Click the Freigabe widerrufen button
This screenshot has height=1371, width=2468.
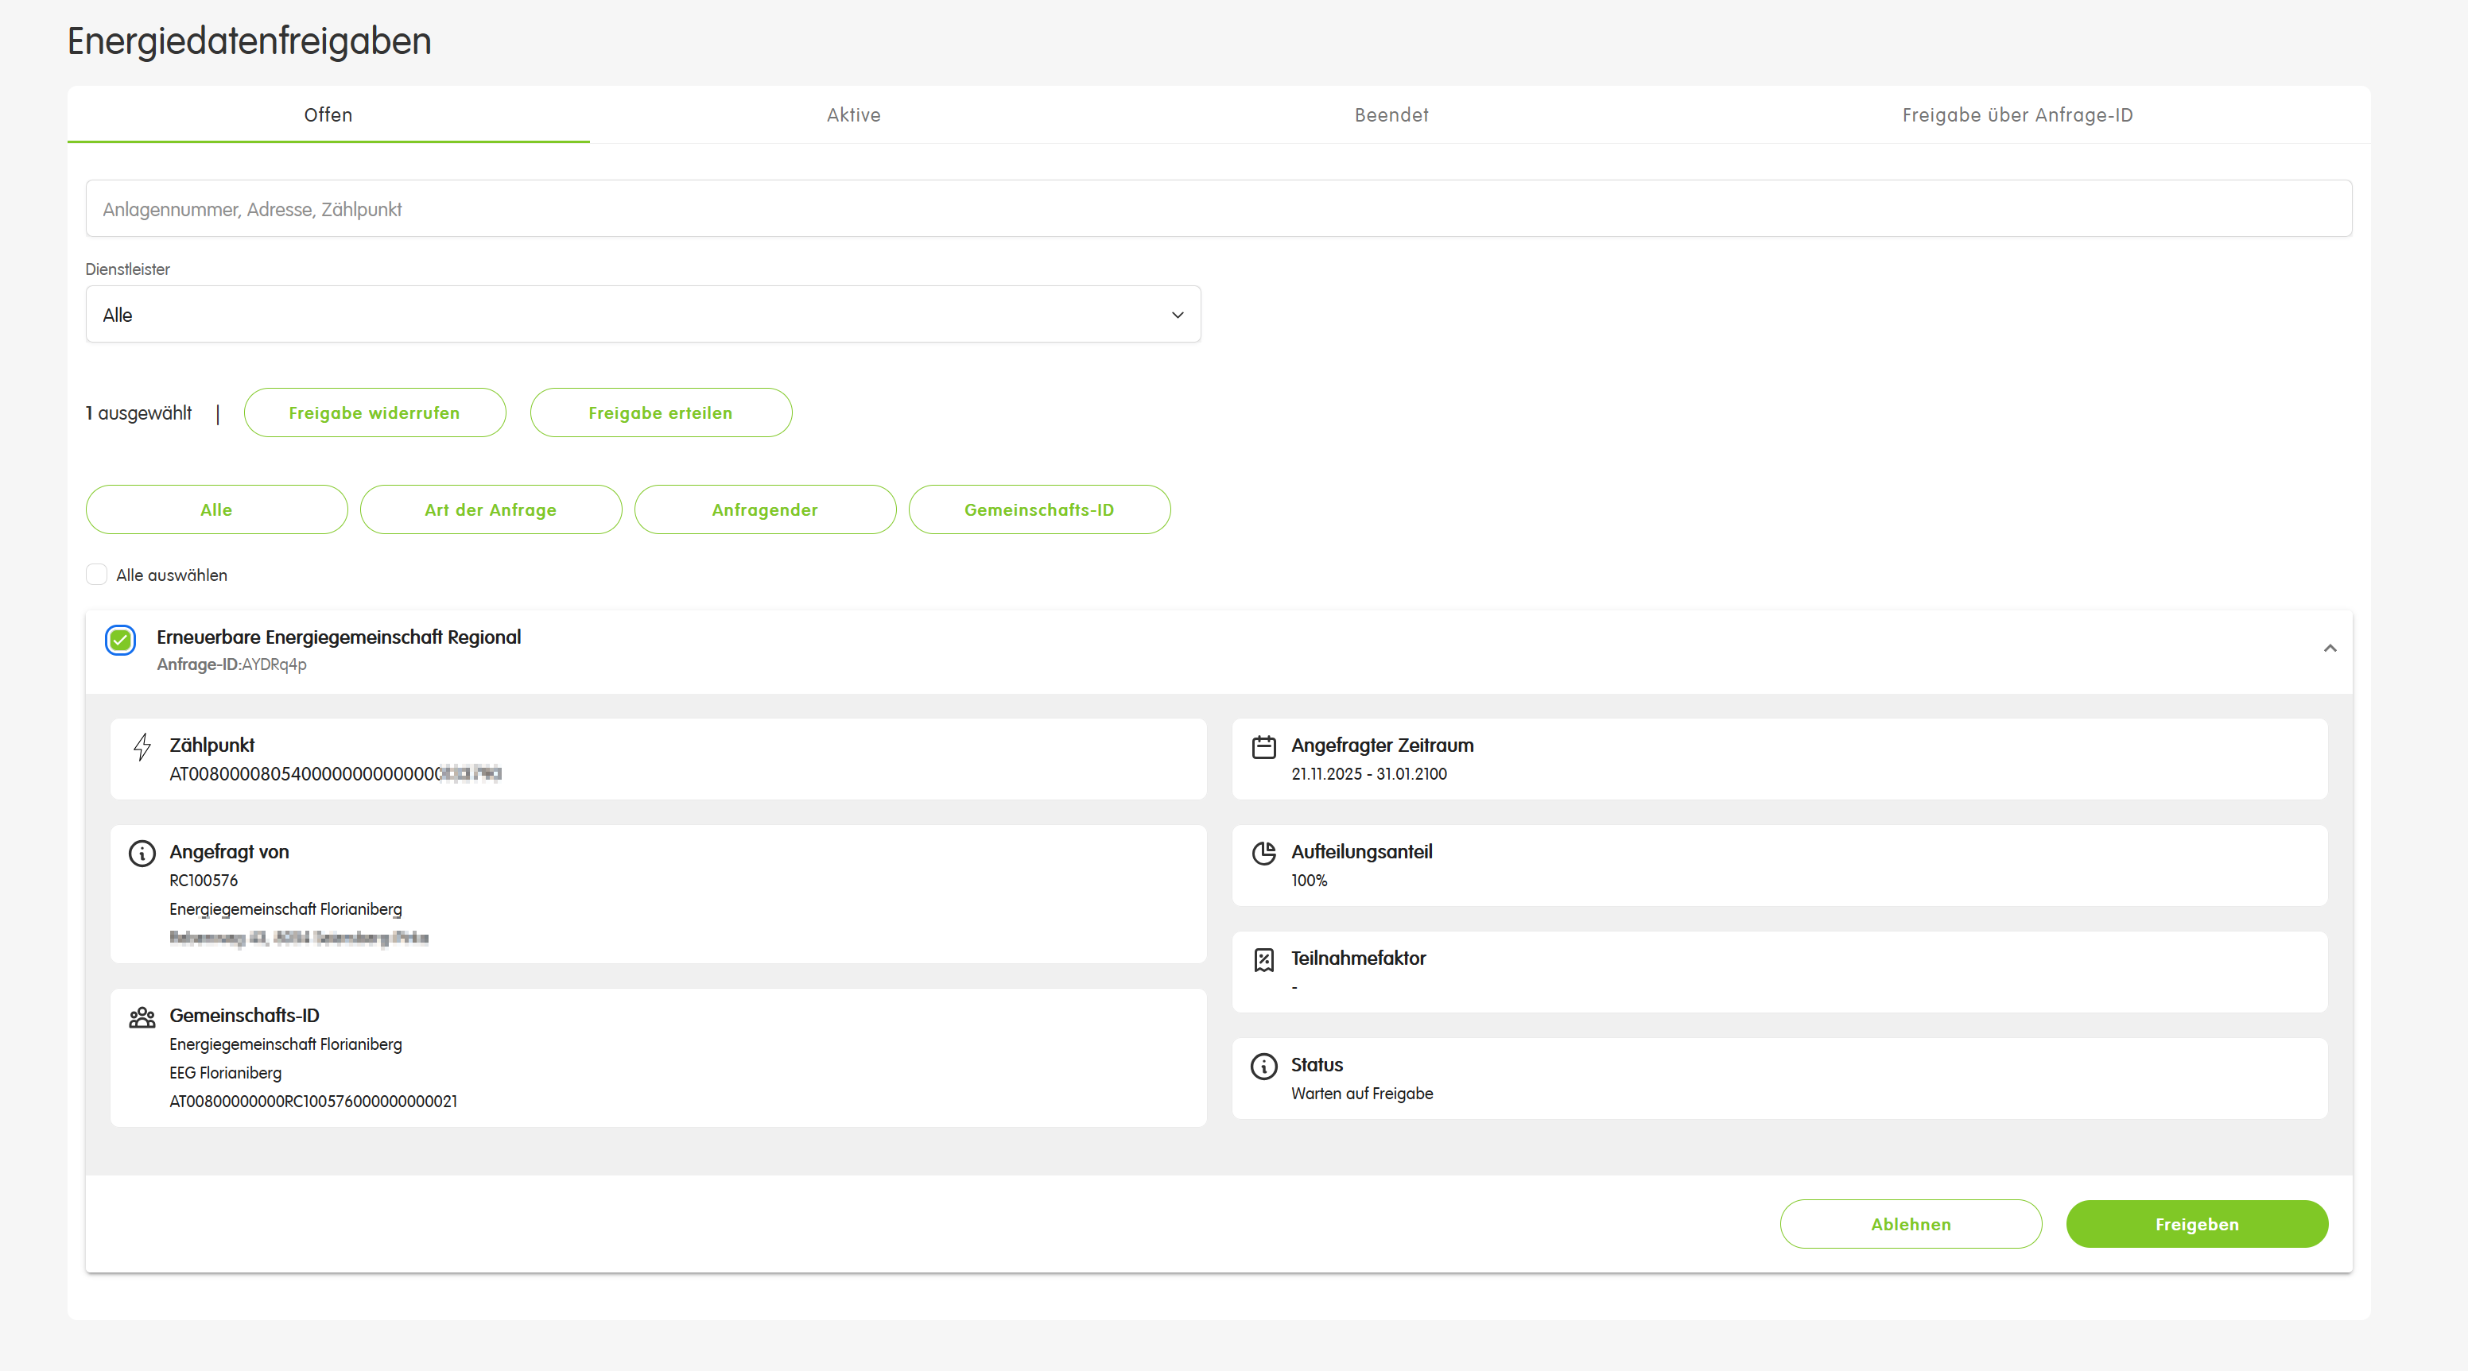[374, 412]
